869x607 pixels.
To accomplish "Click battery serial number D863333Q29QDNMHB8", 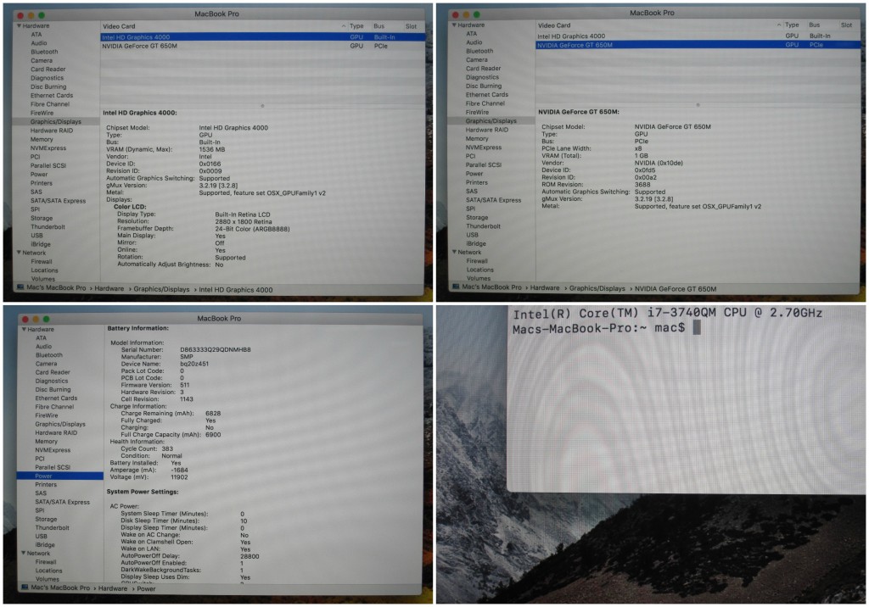I will click(215, 349).
